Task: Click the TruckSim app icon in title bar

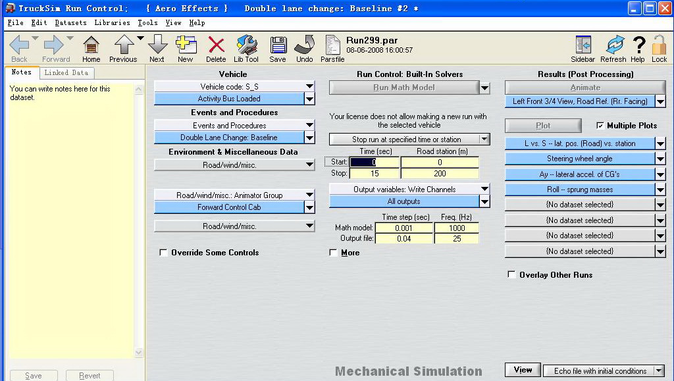Action: (x=10, y=8)
